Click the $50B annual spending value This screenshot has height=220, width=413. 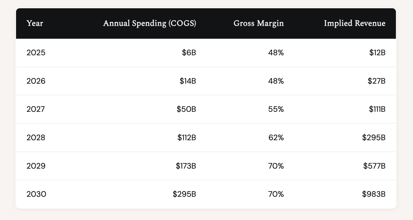(186, 109)
